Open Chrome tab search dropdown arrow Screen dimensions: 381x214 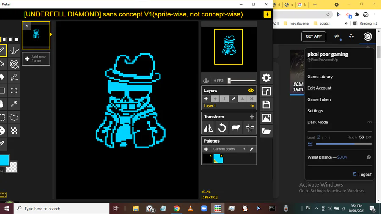tap(337, 5)
